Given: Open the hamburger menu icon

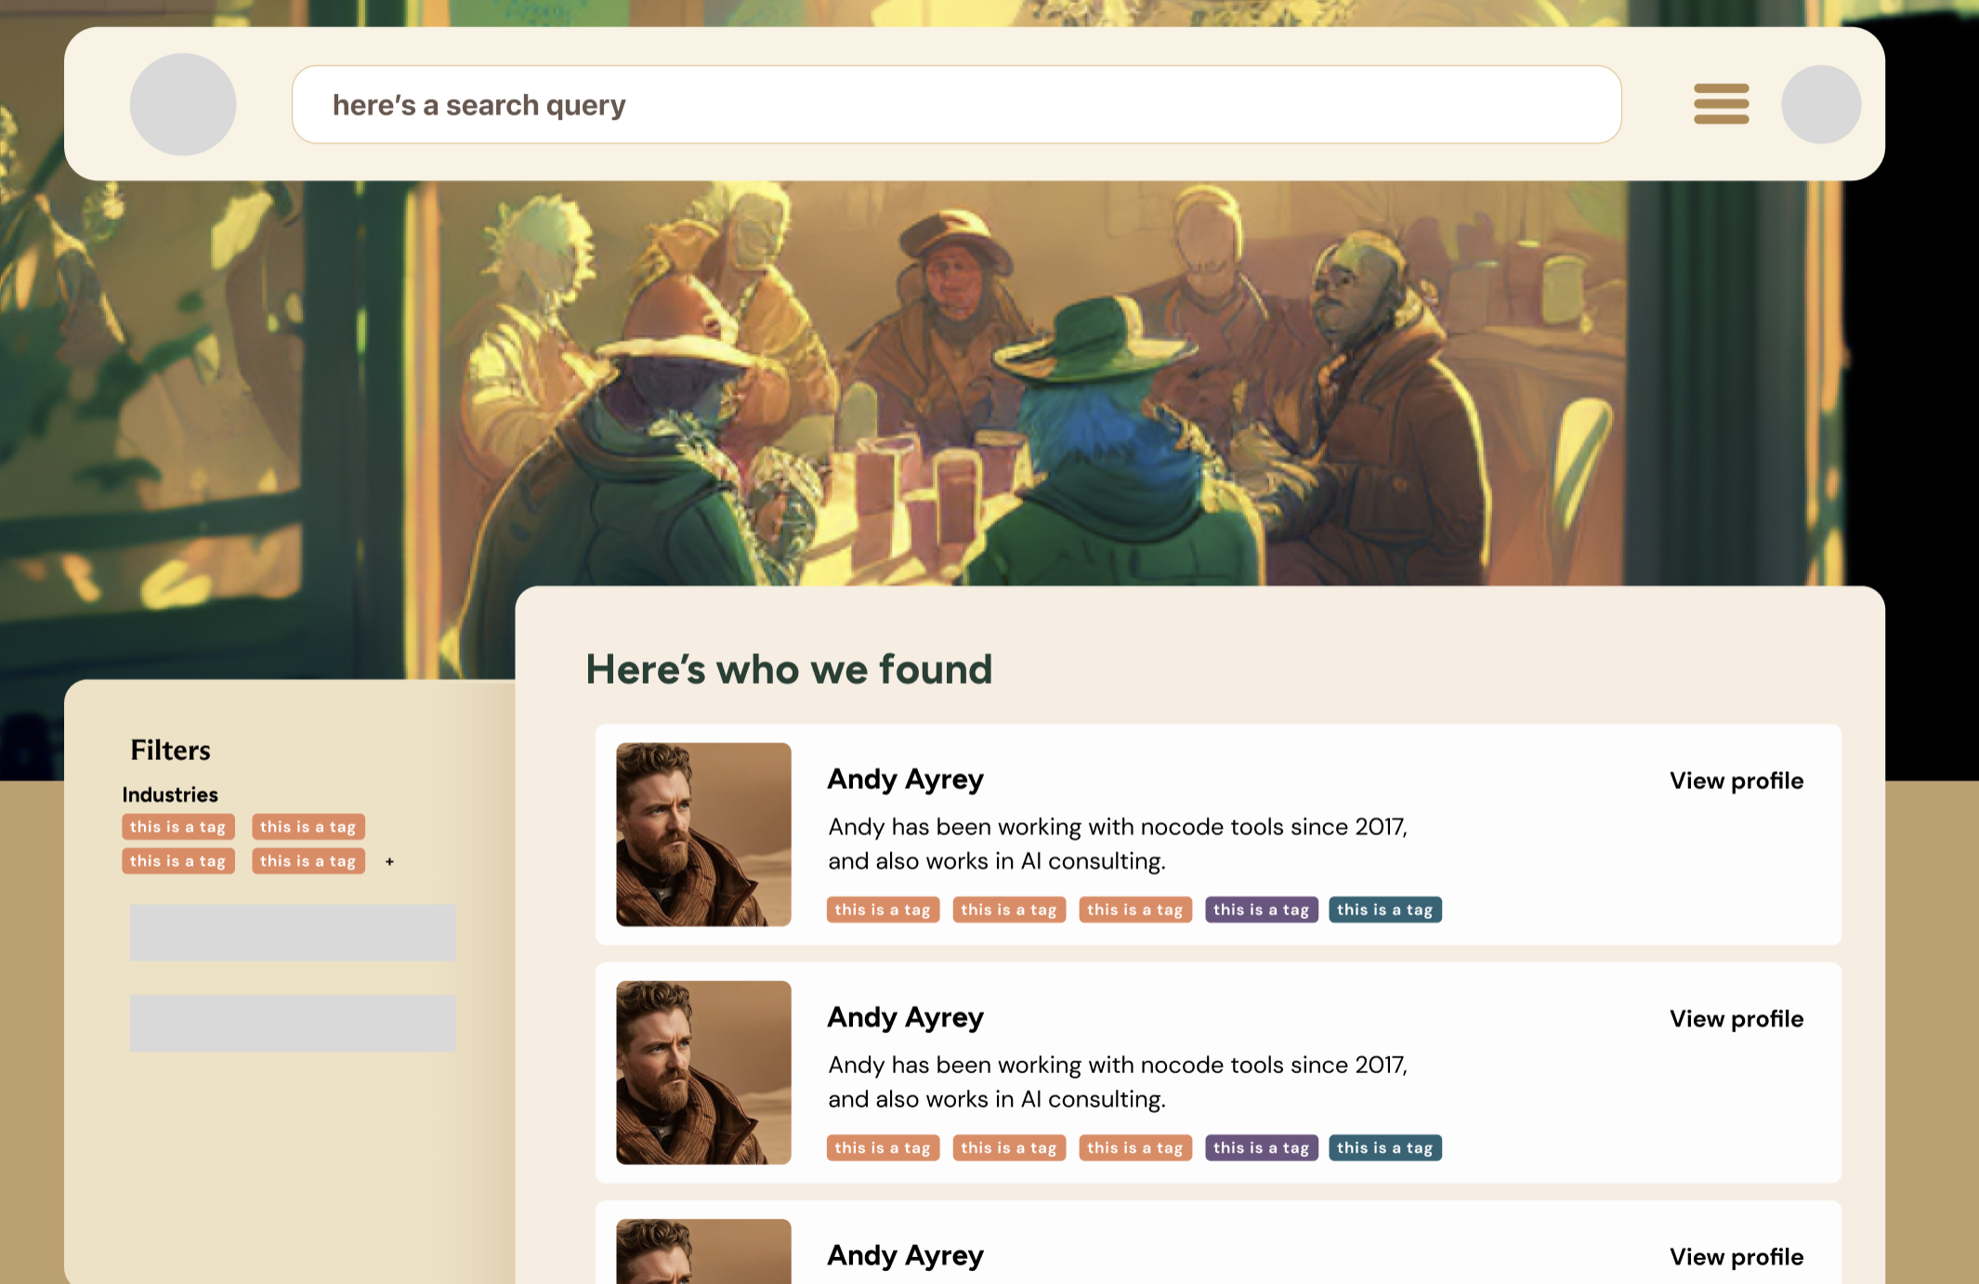Looking at the screenshot, I should point(1721,104).
